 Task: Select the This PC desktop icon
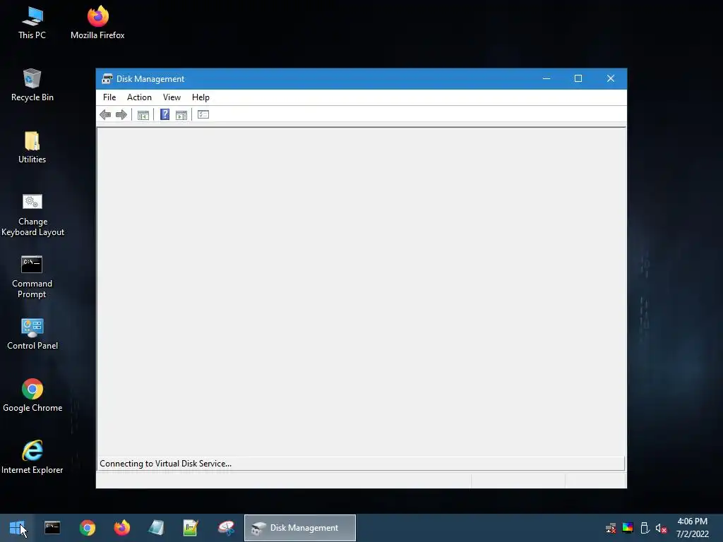[x=32, y=23]
